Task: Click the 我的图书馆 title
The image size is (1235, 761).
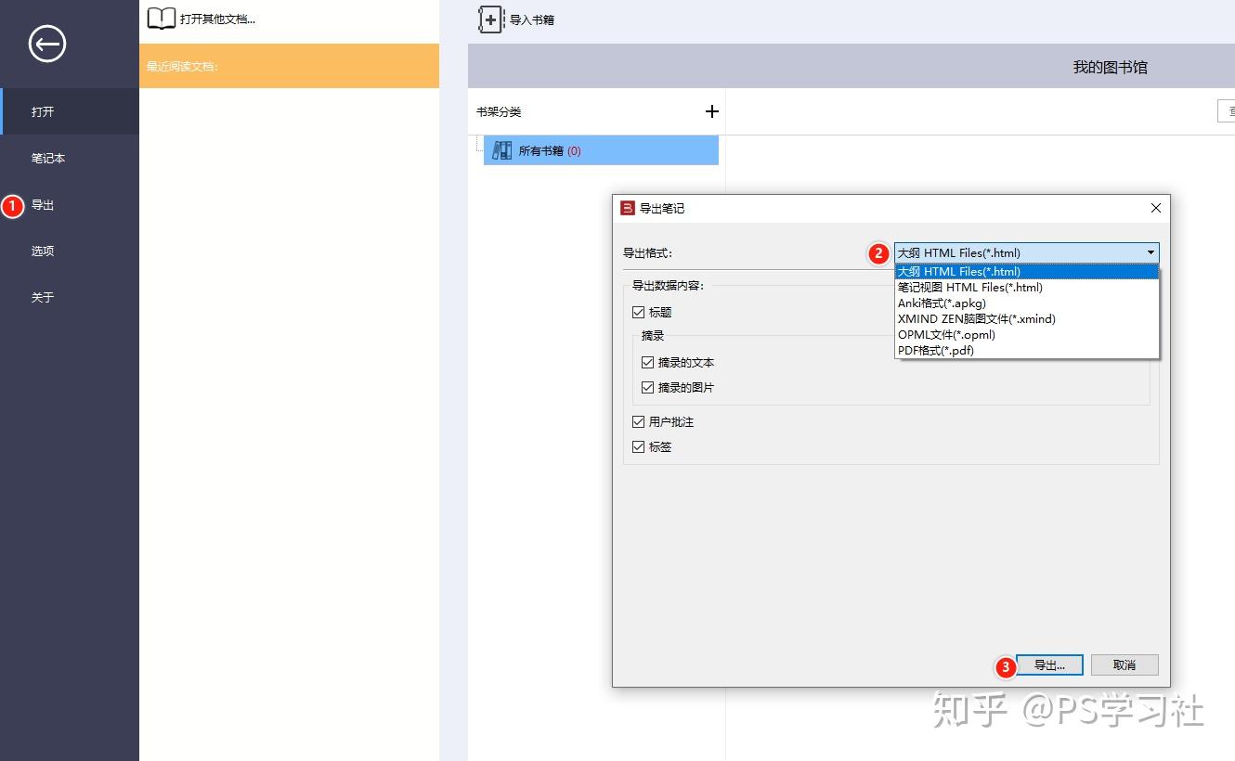Action: click(x=1111, y=67)
